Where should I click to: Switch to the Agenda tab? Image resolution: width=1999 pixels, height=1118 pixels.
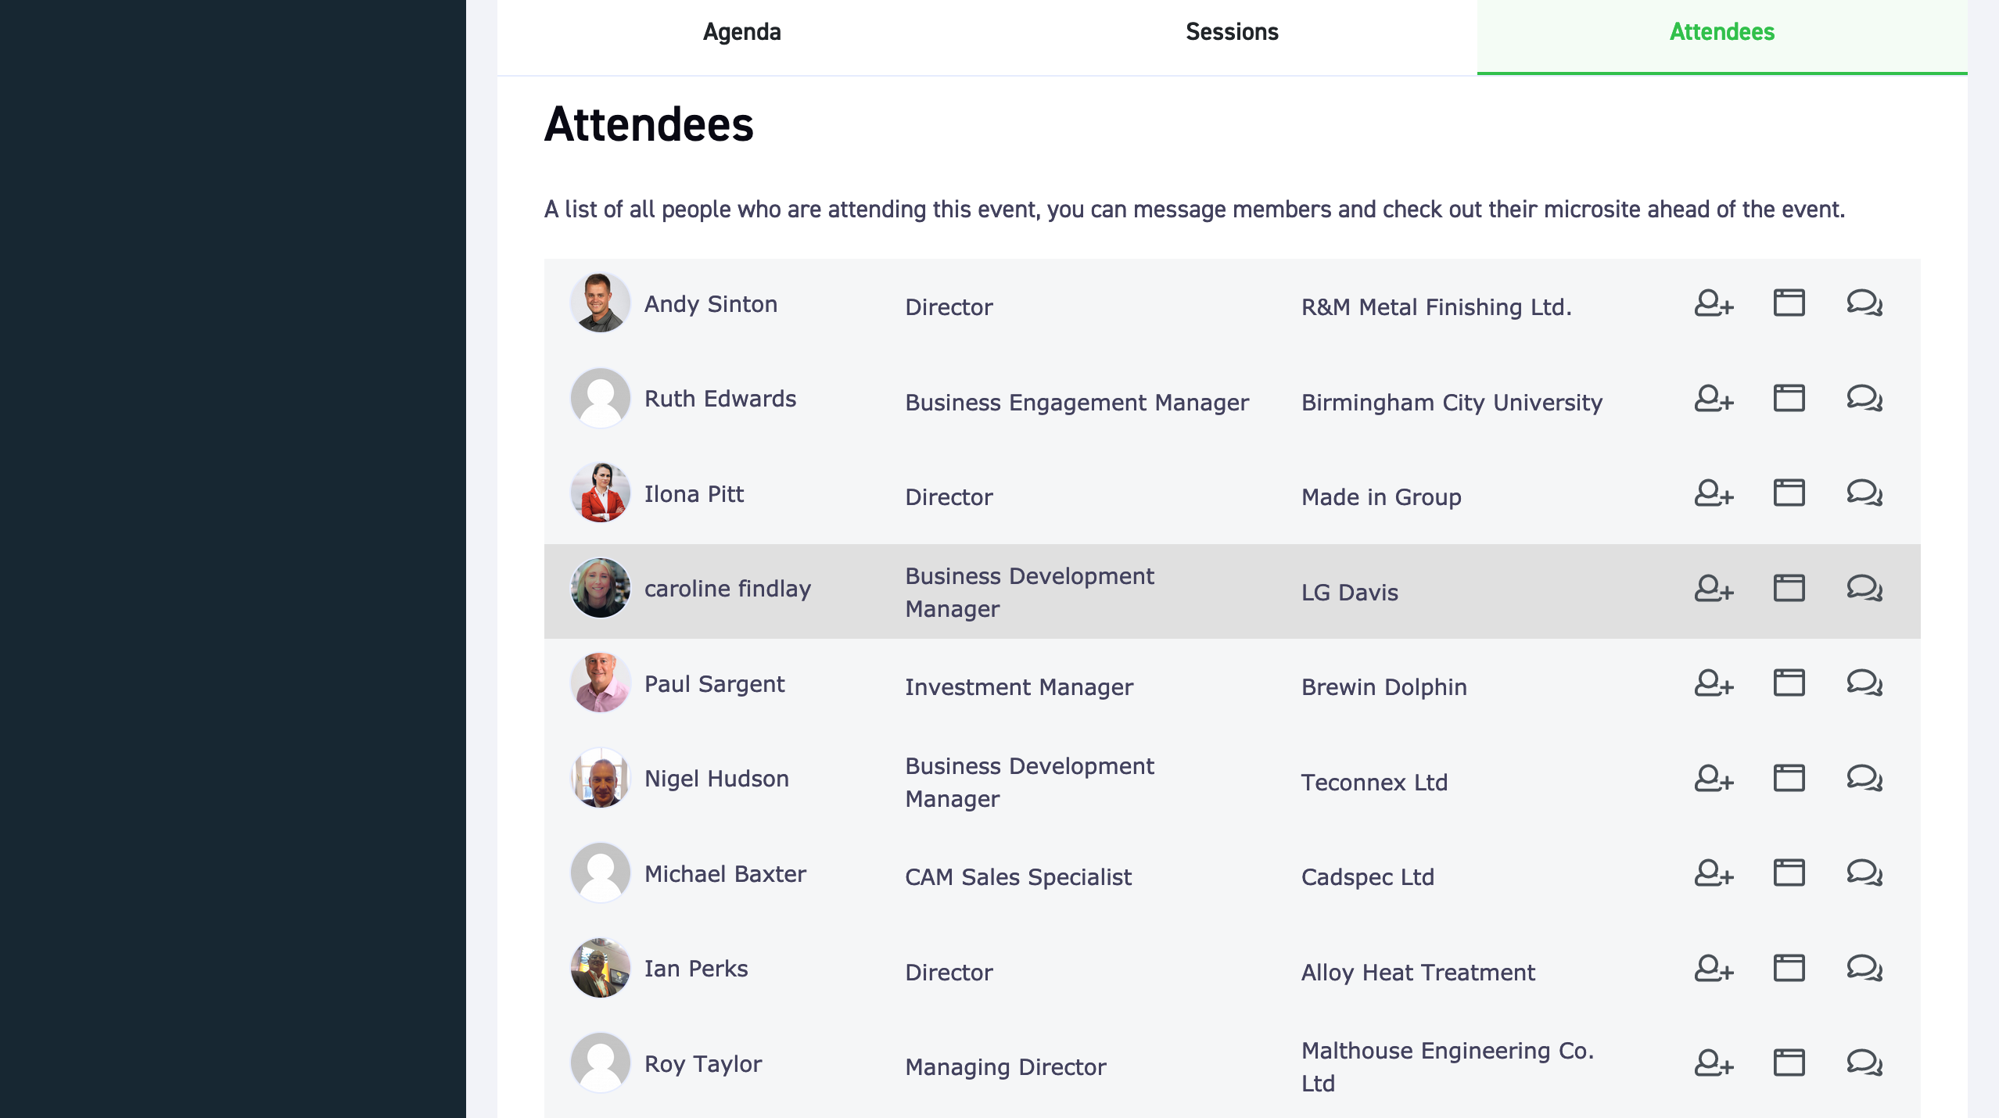[x=741, y=32]
